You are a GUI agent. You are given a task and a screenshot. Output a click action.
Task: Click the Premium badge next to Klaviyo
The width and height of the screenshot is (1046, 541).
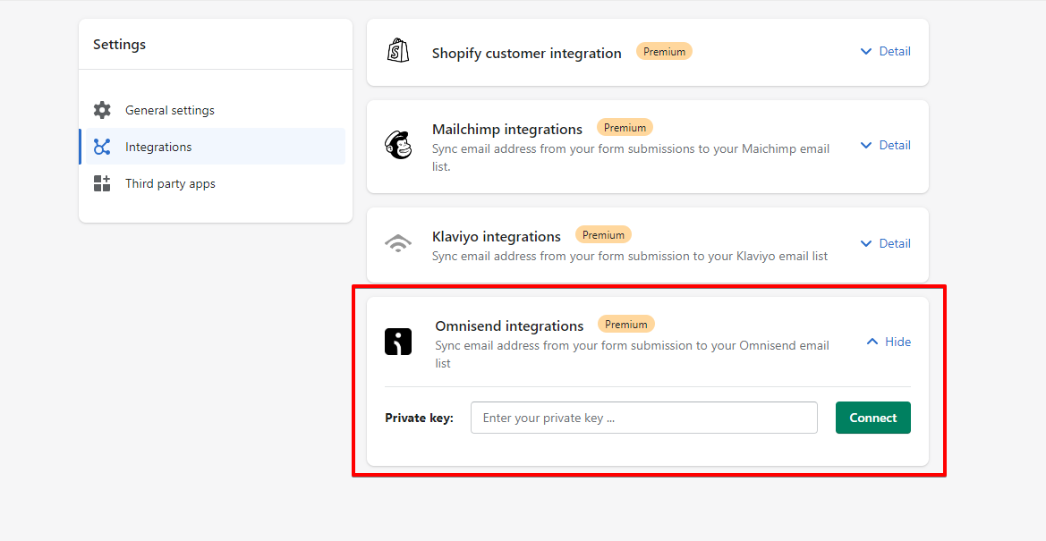(x=603, y=235)
